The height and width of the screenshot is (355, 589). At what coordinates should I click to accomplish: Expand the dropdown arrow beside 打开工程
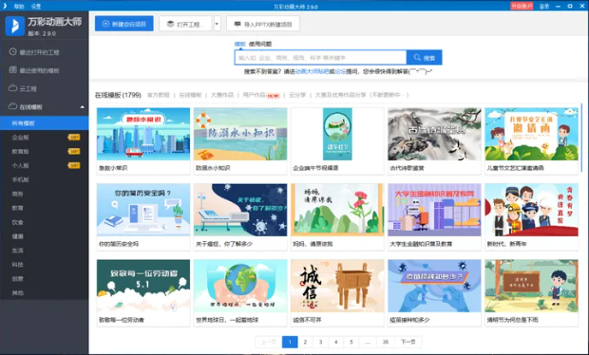coord(217,24)
